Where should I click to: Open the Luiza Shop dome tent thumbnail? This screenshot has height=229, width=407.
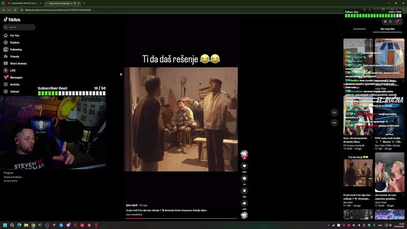[390, 59]
